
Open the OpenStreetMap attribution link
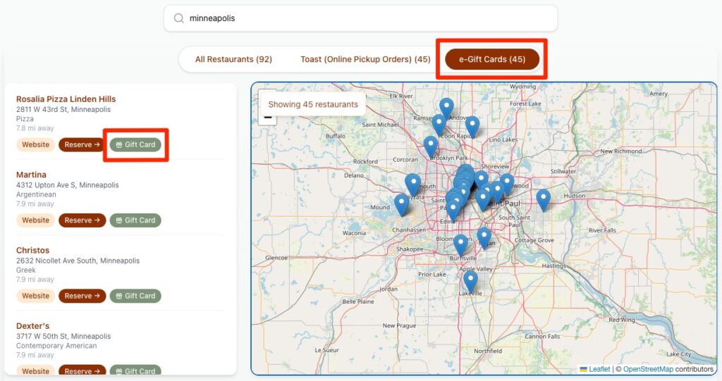647,369
